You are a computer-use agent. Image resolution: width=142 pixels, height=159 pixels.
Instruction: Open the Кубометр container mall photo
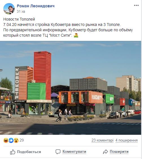tap(71, 88)
